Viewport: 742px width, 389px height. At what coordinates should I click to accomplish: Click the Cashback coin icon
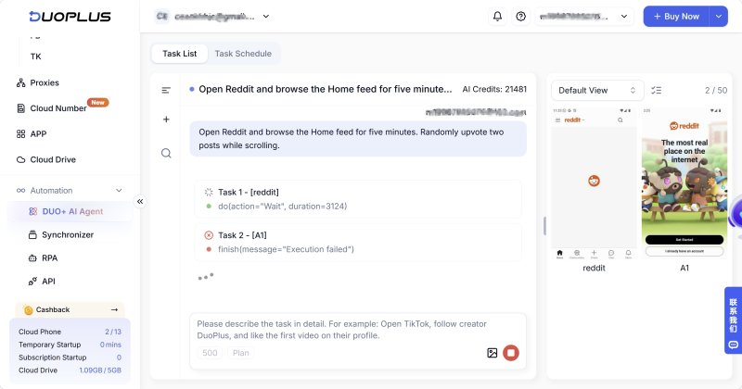29,310
